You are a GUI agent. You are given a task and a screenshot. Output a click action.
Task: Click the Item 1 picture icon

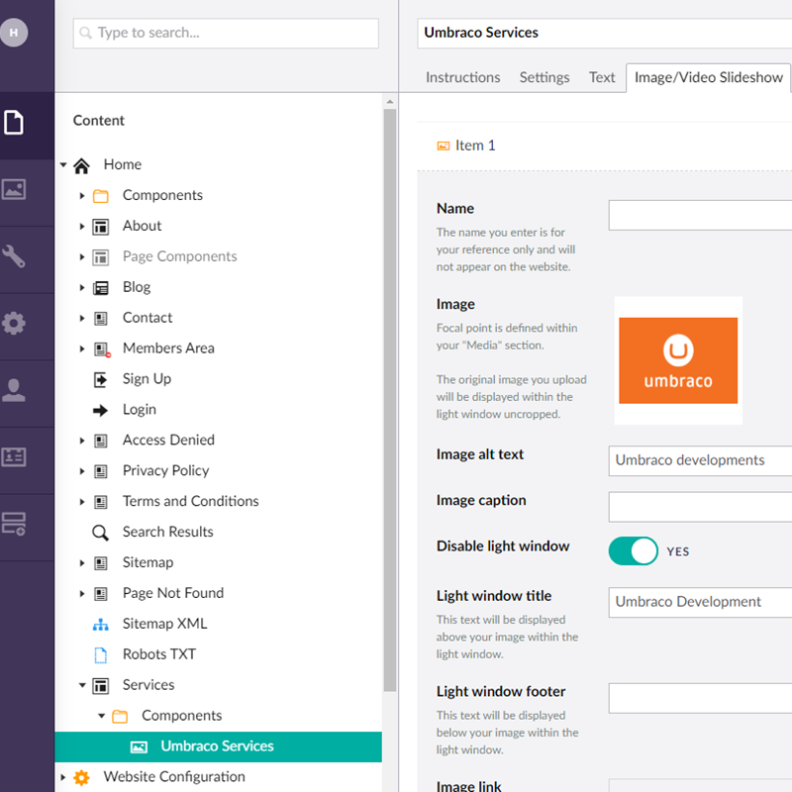coord(443,146)
